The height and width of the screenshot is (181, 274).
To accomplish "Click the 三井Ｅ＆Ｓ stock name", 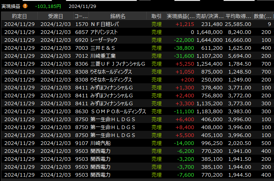I will (x=103, y=48).
